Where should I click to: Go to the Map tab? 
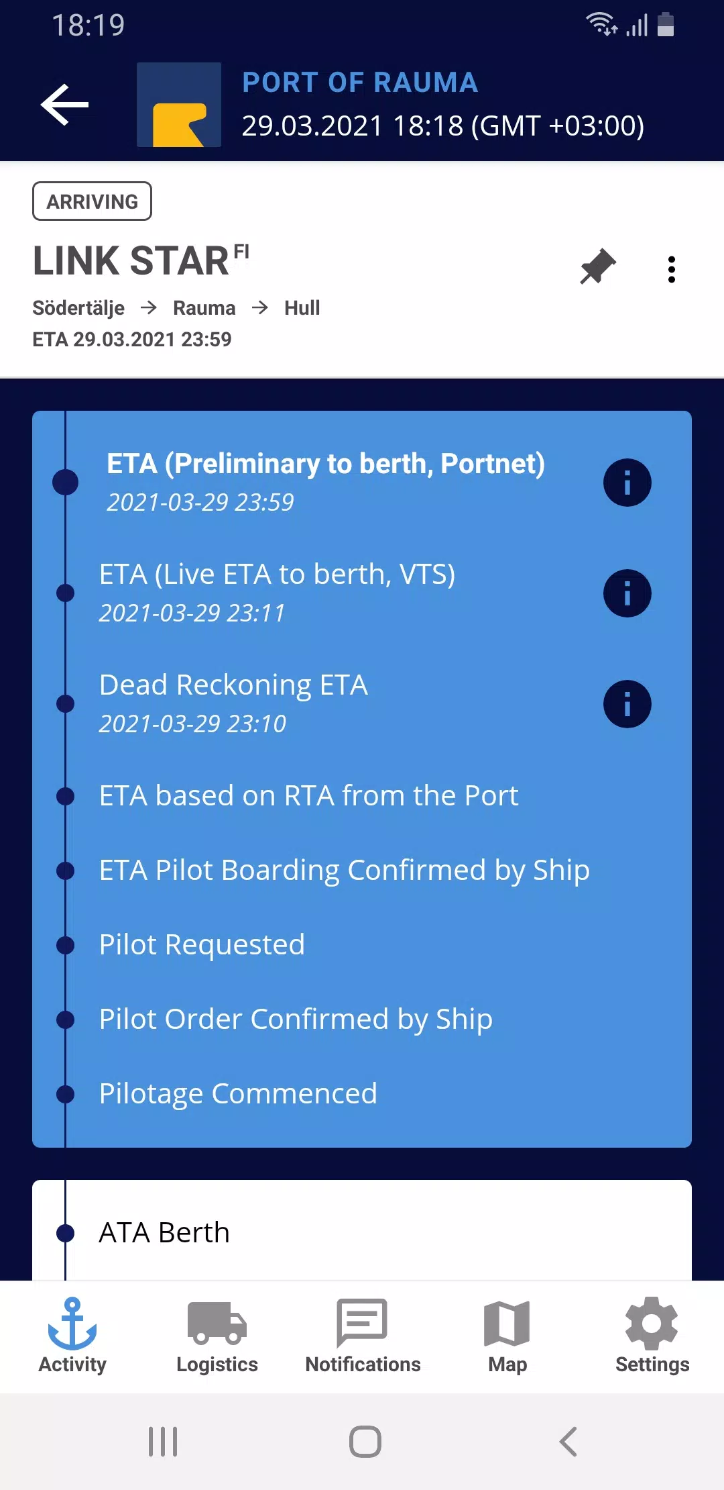[507, 1336]
